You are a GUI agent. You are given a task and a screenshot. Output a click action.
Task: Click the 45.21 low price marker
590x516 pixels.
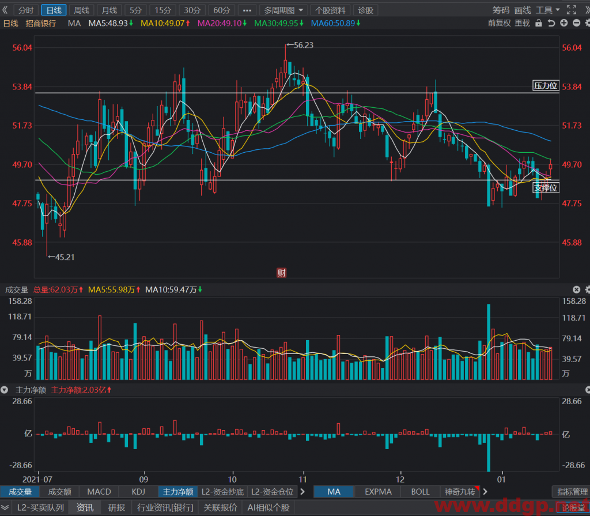(61, 257)
